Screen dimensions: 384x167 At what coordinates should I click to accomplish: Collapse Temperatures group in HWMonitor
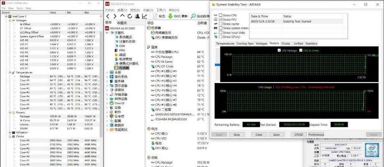10,73
